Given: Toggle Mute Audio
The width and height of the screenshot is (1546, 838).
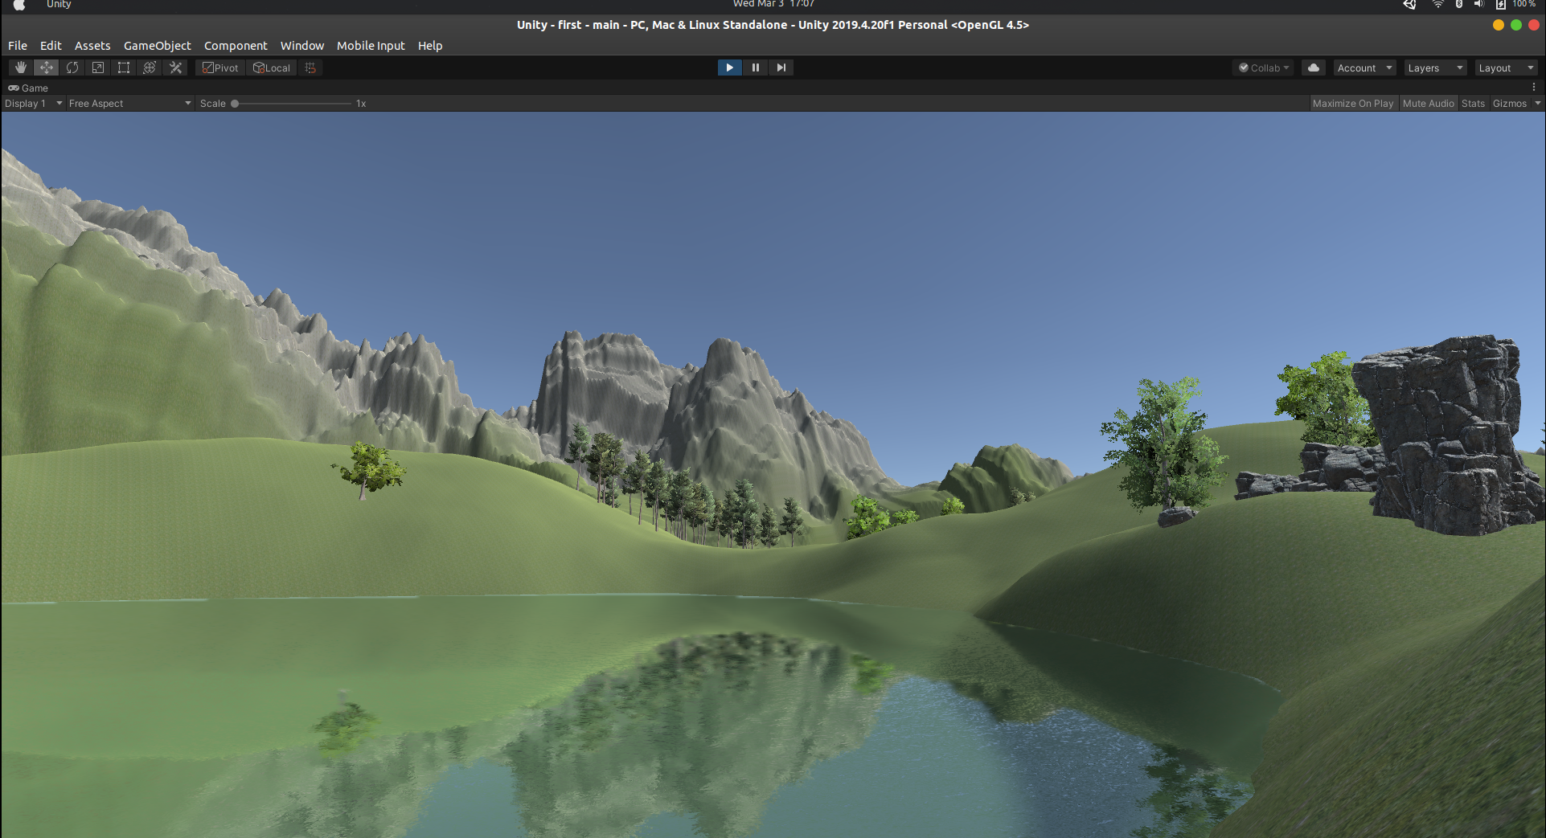Looking at the screenshot, I should pos(1428,103).
